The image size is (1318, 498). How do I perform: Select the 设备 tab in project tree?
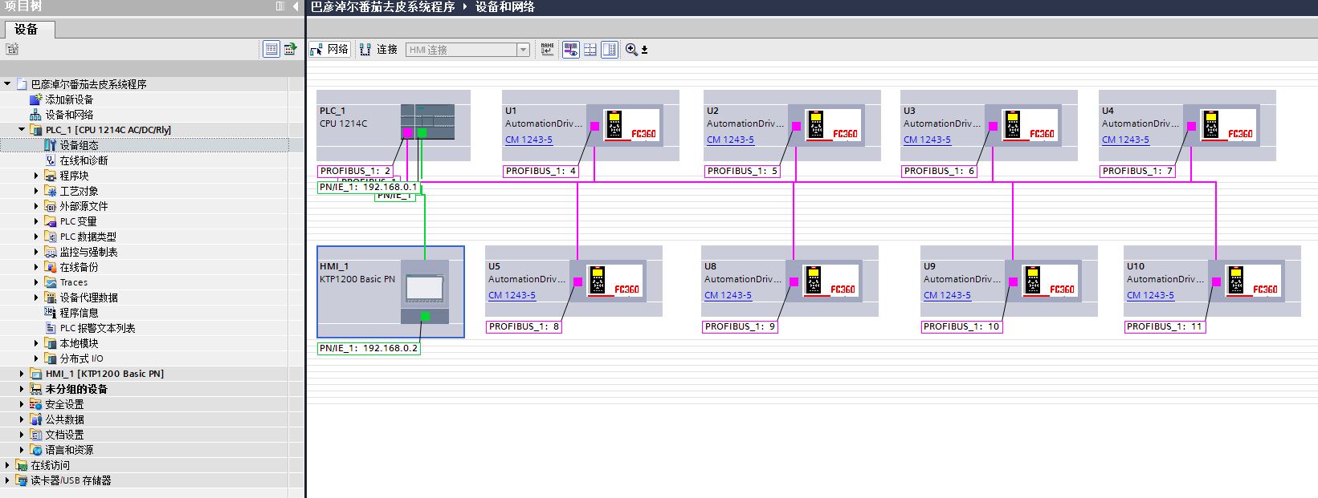27,30
